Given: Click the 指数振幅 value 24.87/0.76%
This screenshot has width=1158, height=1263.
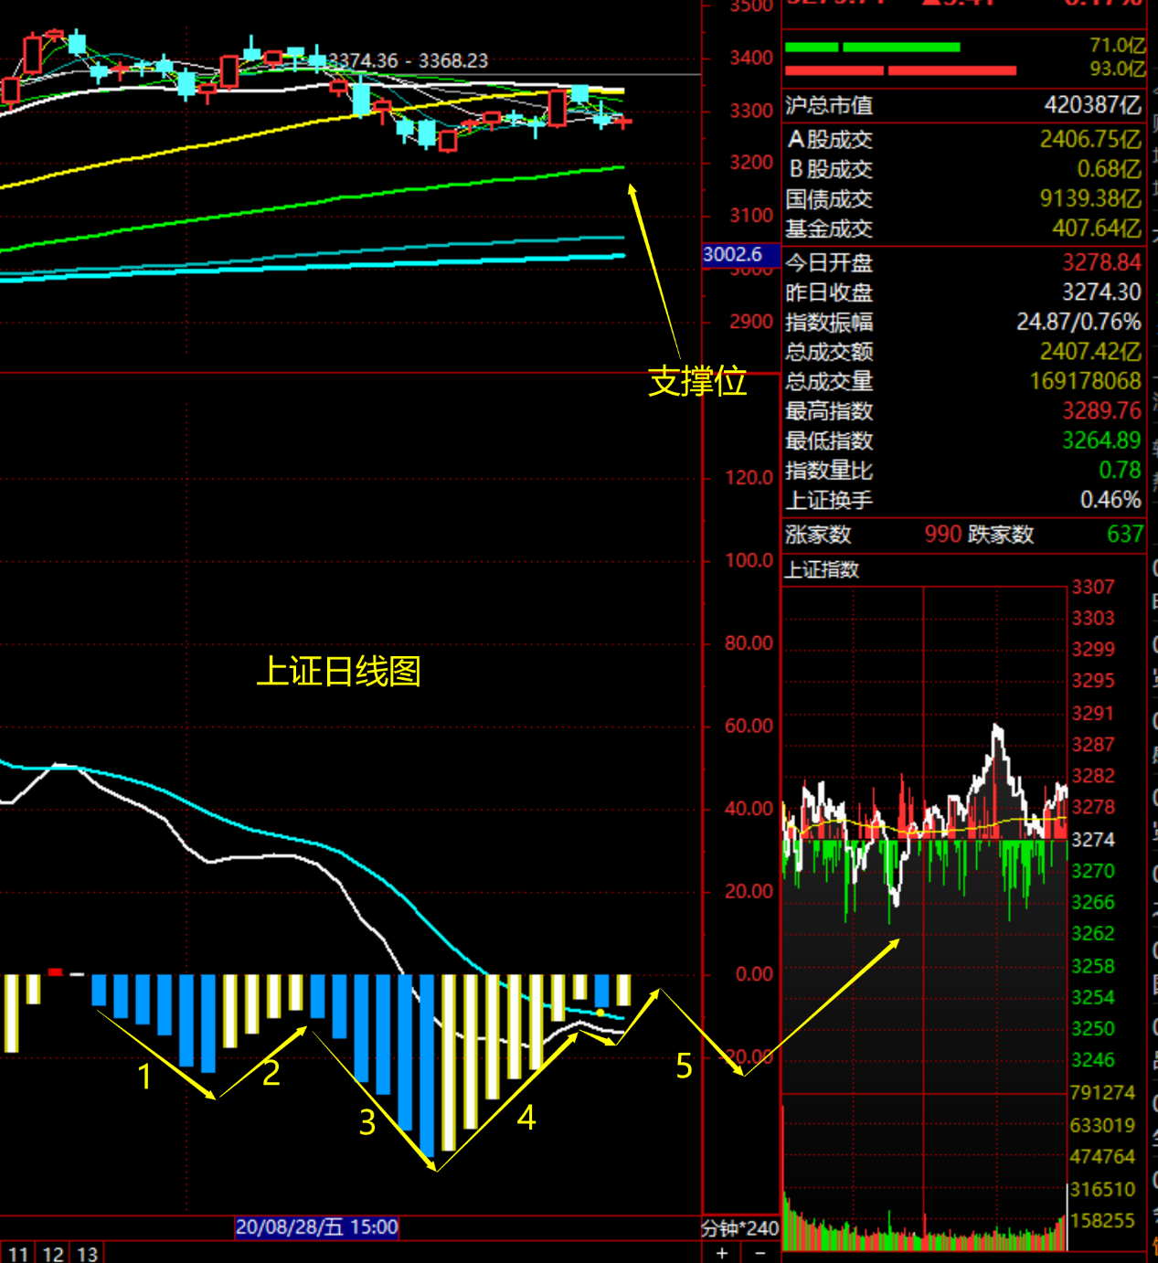Looking at the screenshot, I should click(x=1078, y=322).
